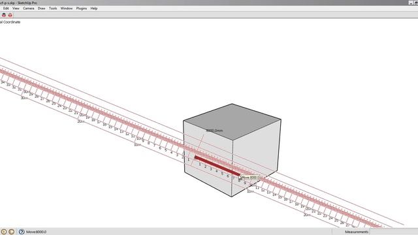Screen dimensions: 418x235
Task: Click the first ladybug plugin toolbar icon
Action: coord(4,15)
